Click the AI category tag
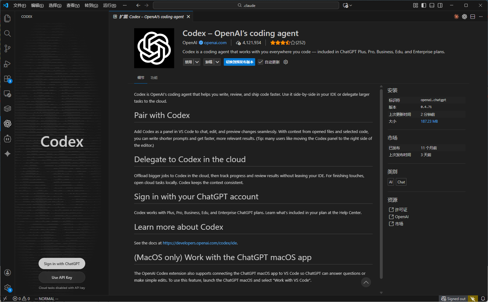Viewport: 488px width, 302px height. tap(391, 182)
